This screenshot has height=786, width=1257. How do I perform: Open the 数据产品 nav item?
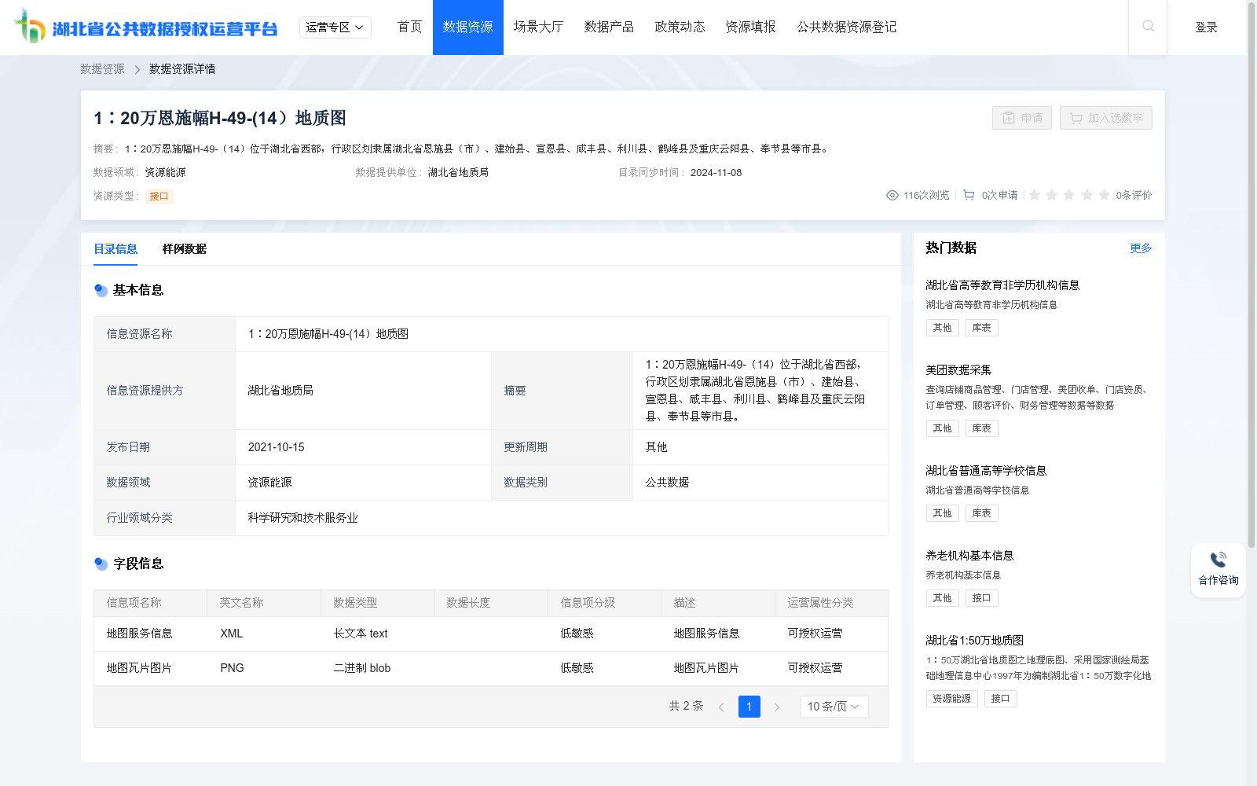(x=609, y=28)
